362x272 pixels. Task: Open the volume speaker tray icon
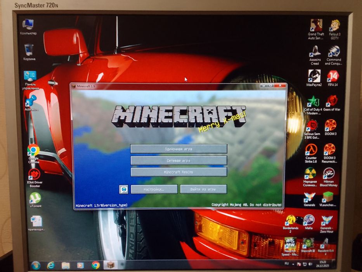(x=310, y=264)
